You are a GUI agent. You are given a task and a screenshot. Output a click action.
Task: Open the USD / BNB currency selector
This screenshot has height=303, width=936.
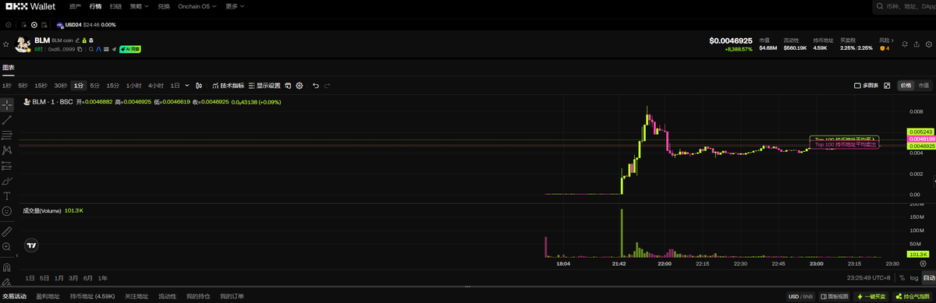click(x=801, y=297)
